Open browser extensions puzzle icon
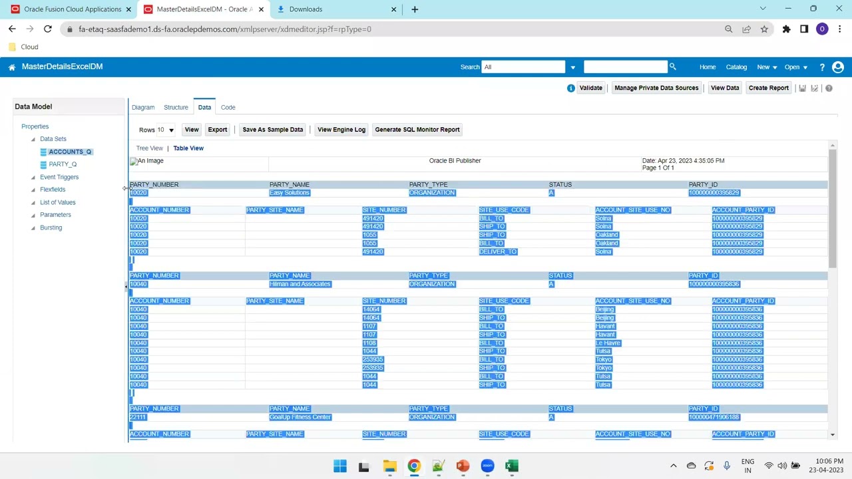 (786, 29)
